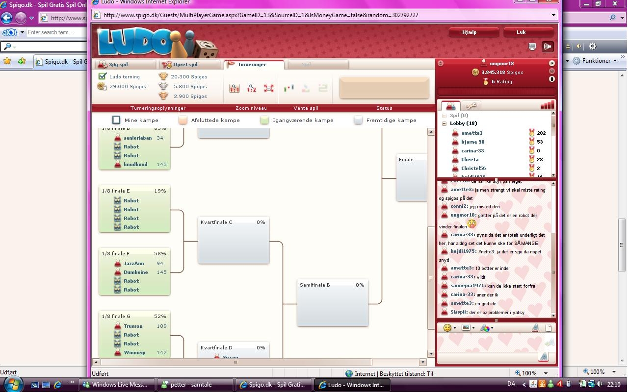Open the font color picker dropdown
The image size is (628, 392).
click(x=486, y=328)
